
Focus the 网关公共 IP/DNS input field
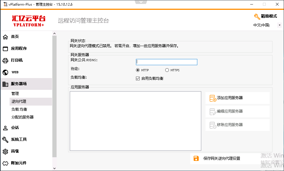point(167,62)
